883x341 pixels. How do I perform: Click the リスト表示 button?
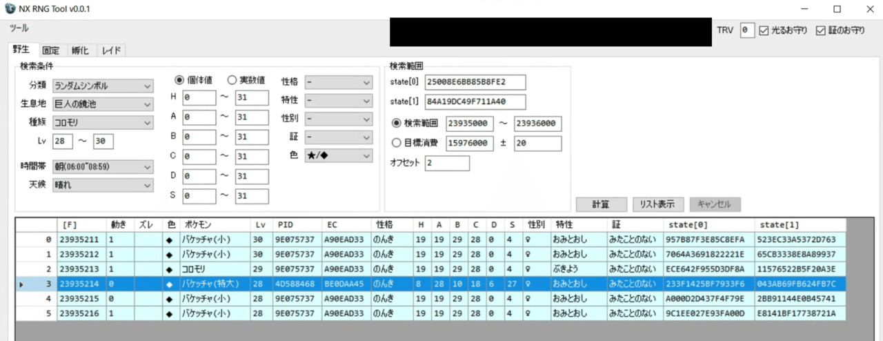tap(658, 204)
